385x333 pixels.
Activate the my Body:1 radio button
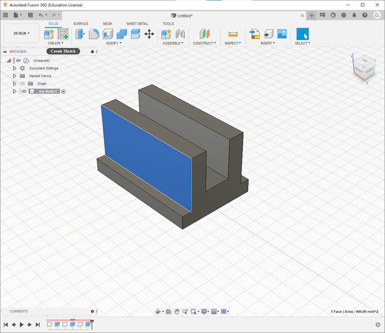(63, 91)
